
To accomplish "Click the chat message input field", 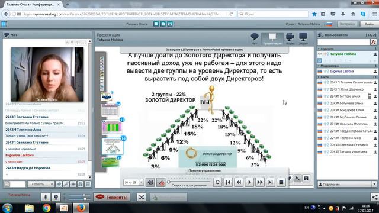I will [18, 184].
